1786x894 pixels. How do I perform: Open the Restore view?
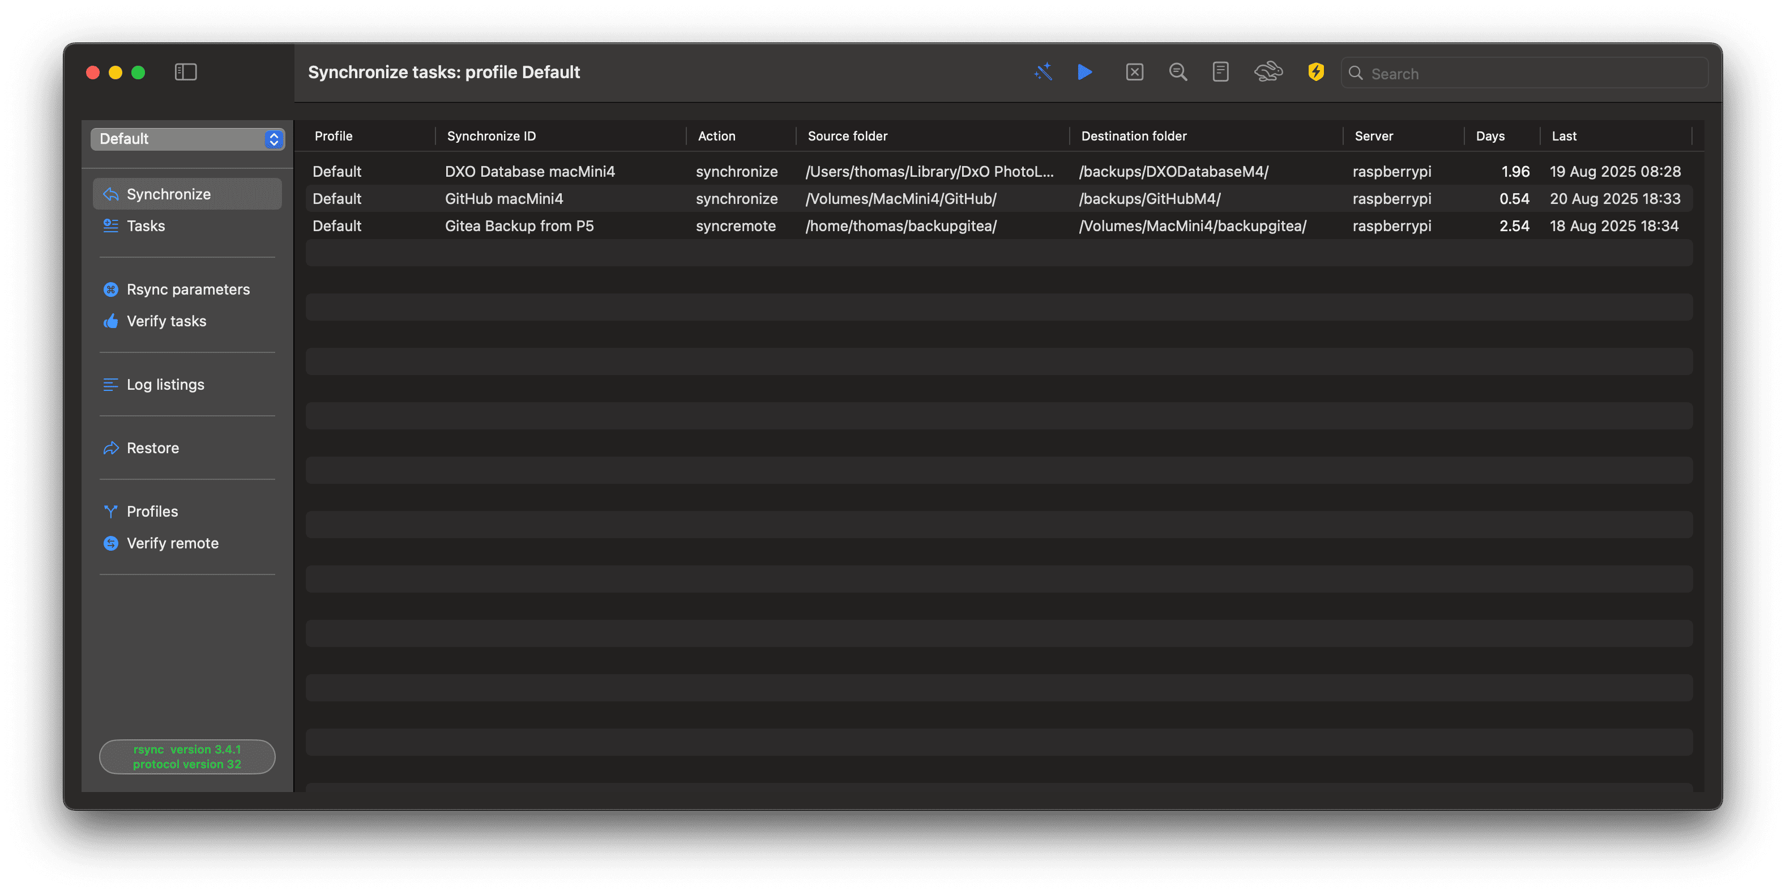152,448
